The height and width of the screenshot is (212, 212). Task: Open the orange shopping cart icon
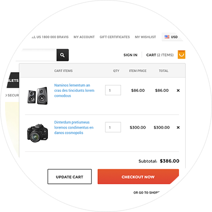tap(181, 55)
